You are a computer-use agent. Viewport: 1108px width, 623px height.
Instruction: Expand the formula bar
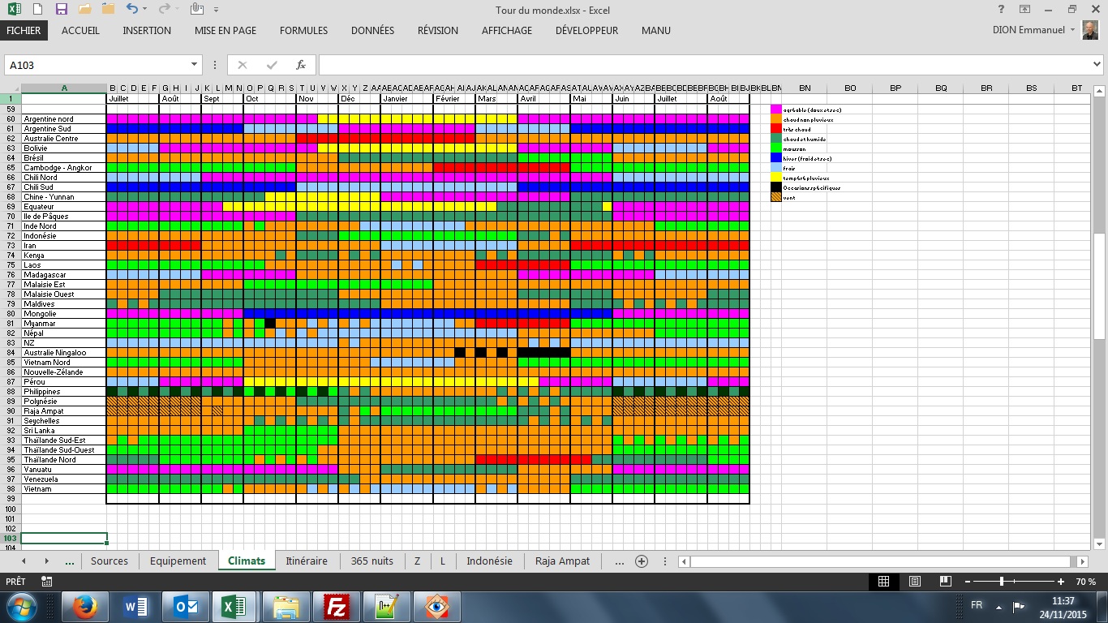[1097, 65]
